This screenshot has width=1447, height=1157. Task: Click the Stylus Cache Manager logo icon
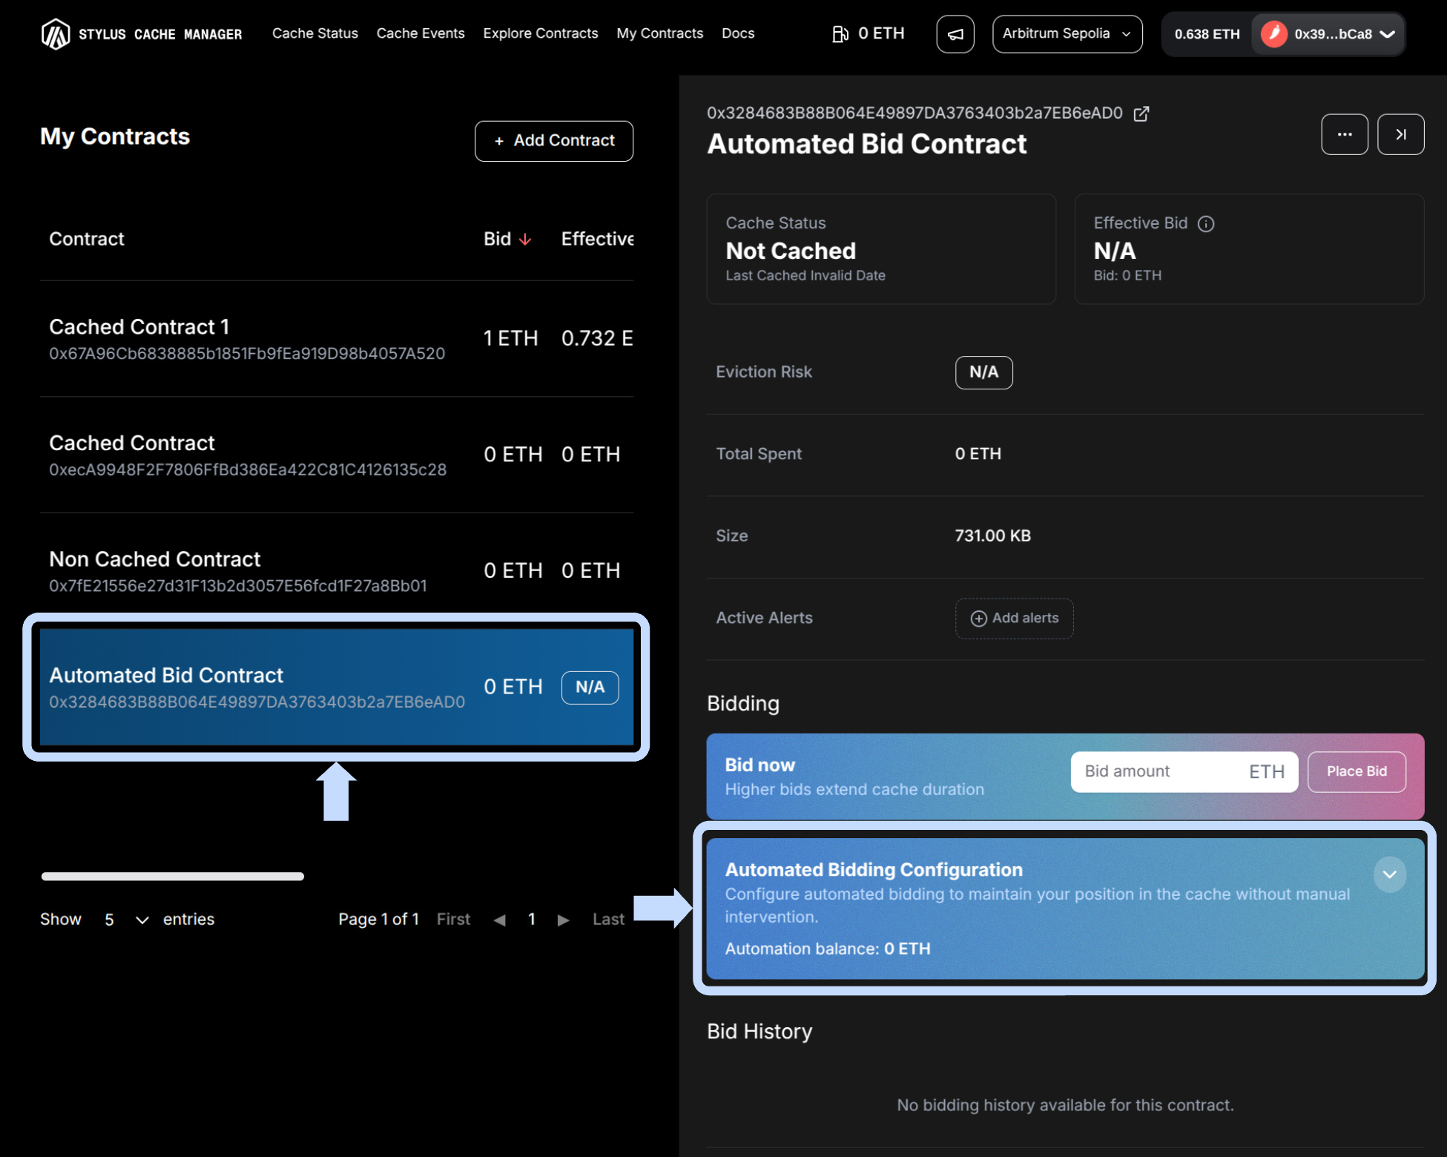coord(56,34)
